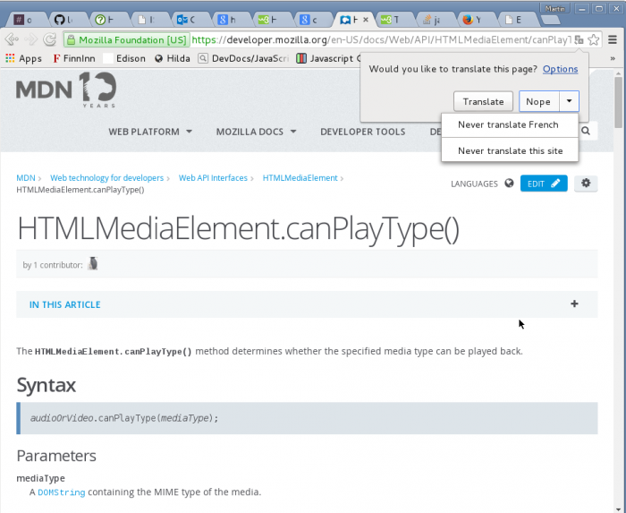Viewport: 626px width, 513px height.
Task: Click the MDN search magnifier icon
Action: pos(586,132)
